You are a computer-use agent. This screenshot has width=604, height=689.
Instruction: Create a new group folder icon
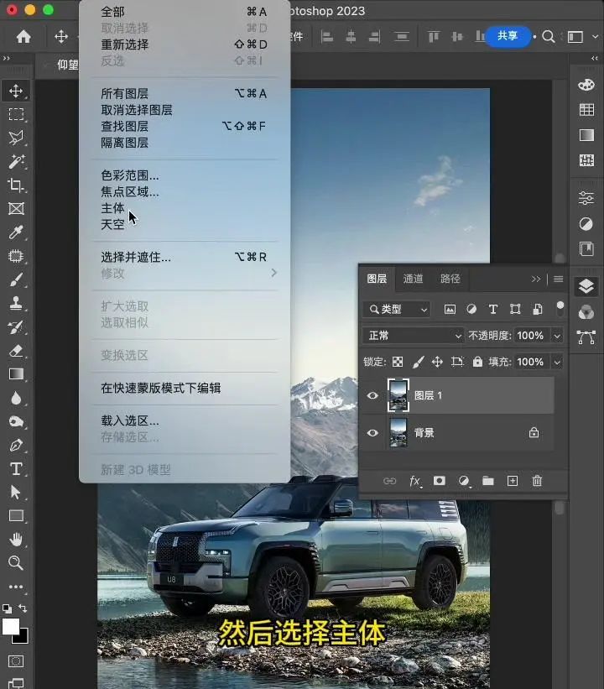pyautogui.click(x=488, y=481)
